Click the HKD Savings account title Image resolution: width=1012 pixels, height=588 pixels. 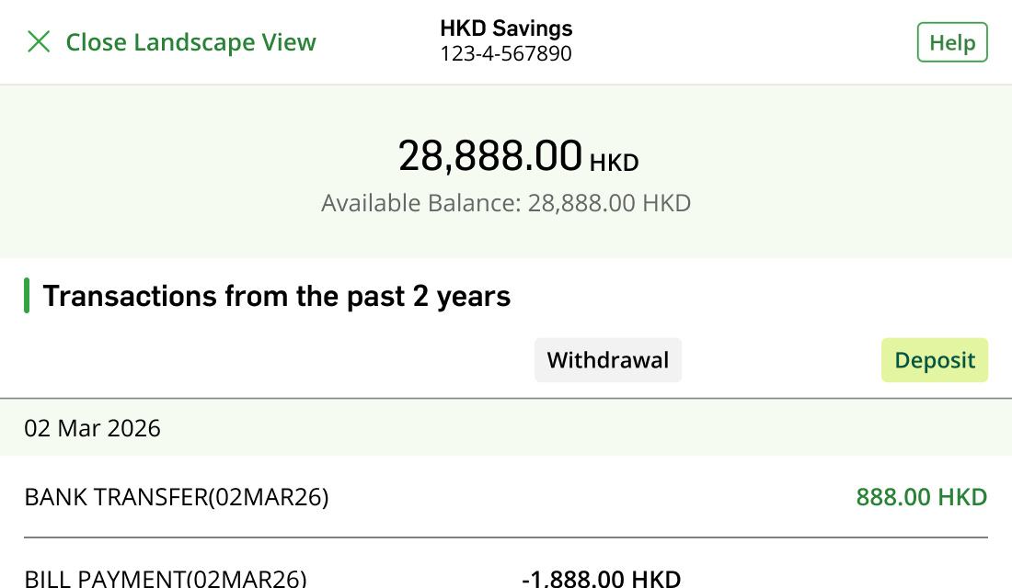tap(506, 28)
